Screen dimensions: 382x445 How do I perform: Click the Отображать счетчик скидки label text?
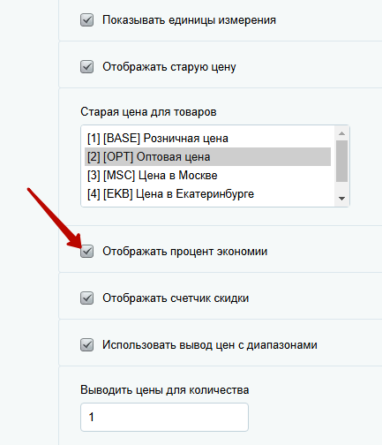click(x=176, y=298)
